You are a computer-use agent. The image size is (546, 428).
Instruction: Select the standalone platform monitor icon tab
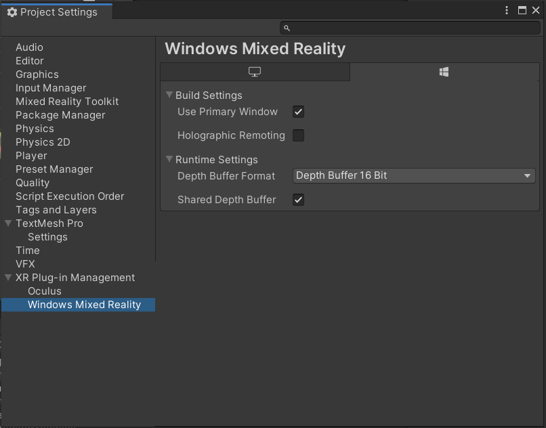point(255,72)
